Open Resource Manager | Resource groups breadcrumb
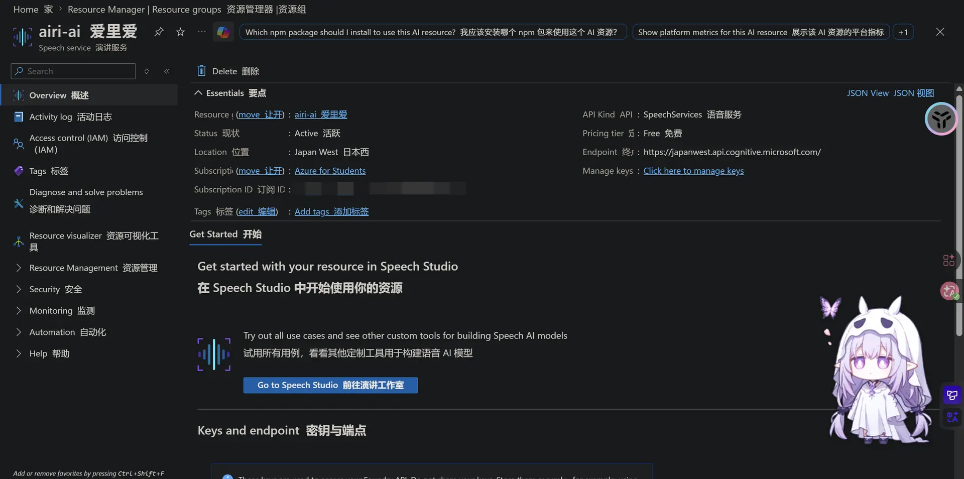964x479 pixels. point(187,10)
